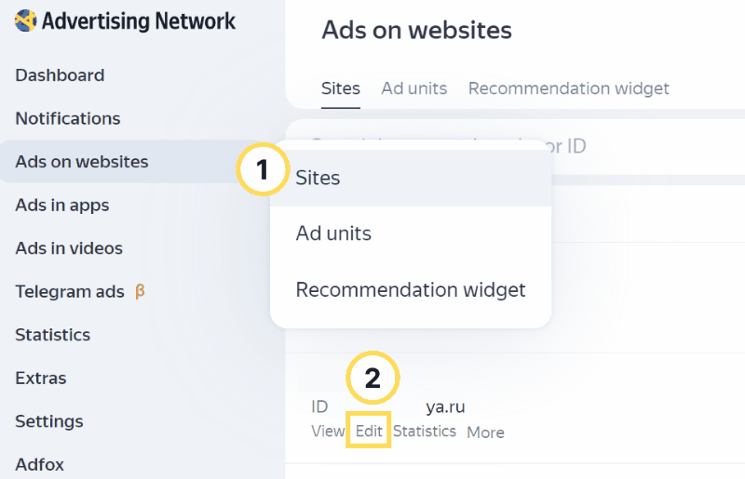Open Statistics in the sidebar
The image size is (745, 479).
(53, 335)
